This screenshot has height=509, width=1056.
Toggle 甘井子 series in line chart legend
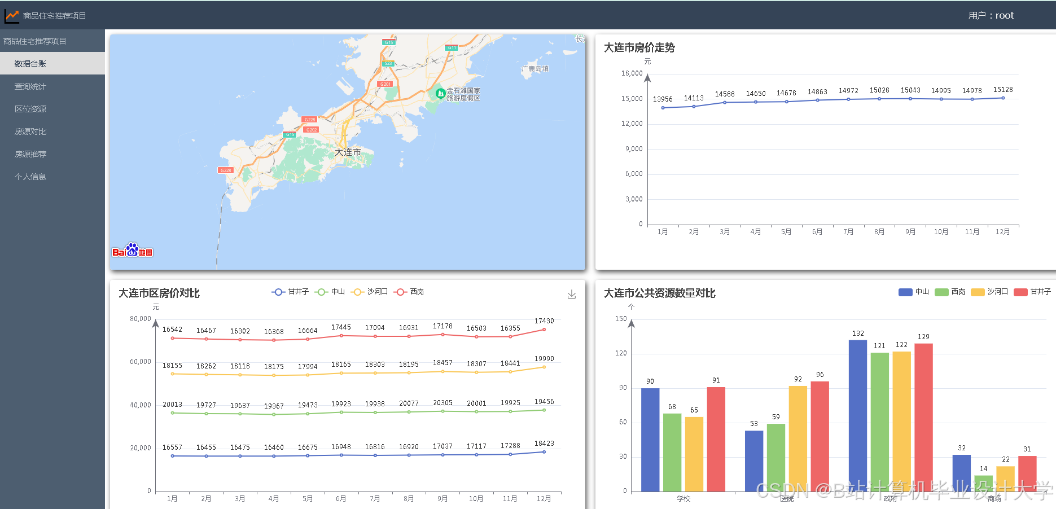tap(290, 292)
